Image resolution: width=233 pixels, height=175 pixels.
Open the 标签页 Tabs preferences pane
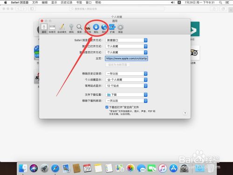coord(52,28)
